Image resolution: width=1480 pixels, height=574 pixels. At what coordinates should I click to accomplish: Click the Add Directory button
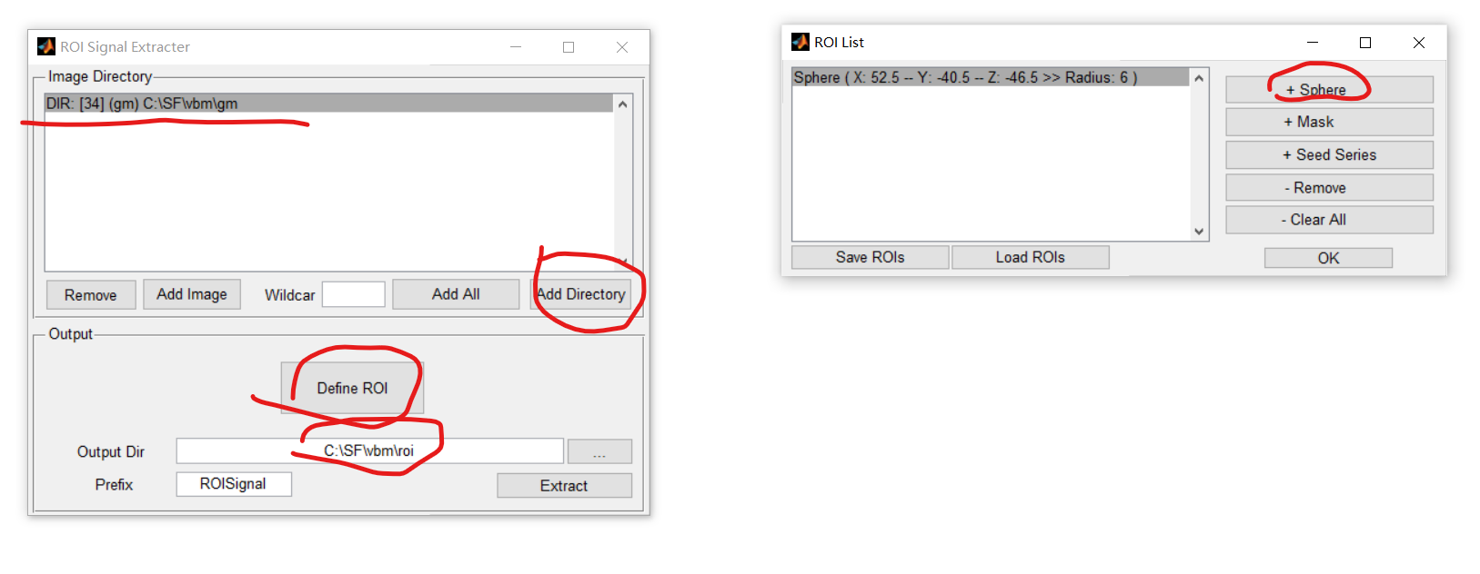tap(580, 294)
